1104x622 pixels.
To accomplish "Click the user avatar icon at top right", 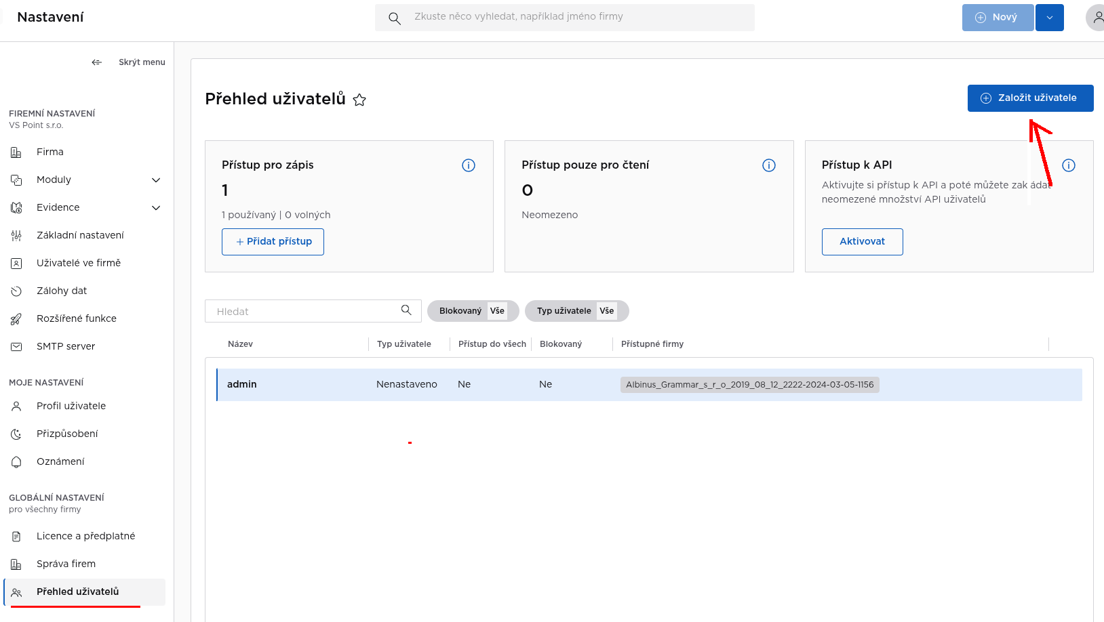I will pyautogui.click(x=1097, y=18).
